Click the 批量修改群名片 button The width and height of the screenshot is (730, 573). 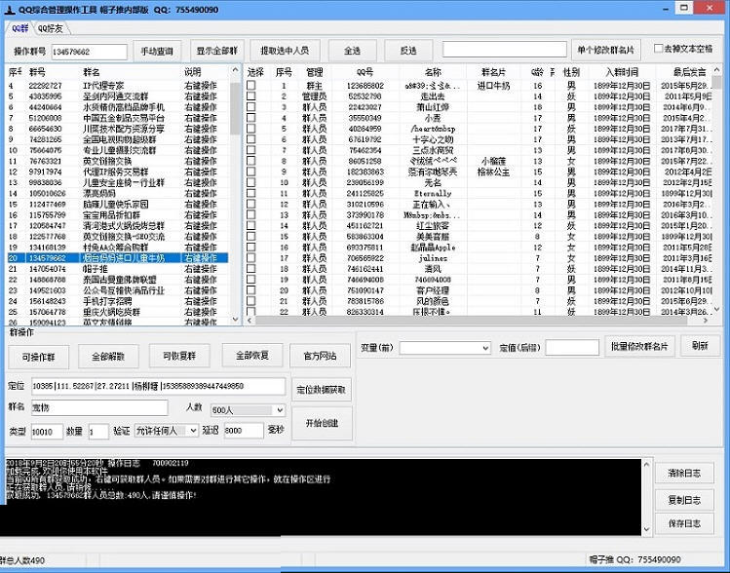[639, 347]
